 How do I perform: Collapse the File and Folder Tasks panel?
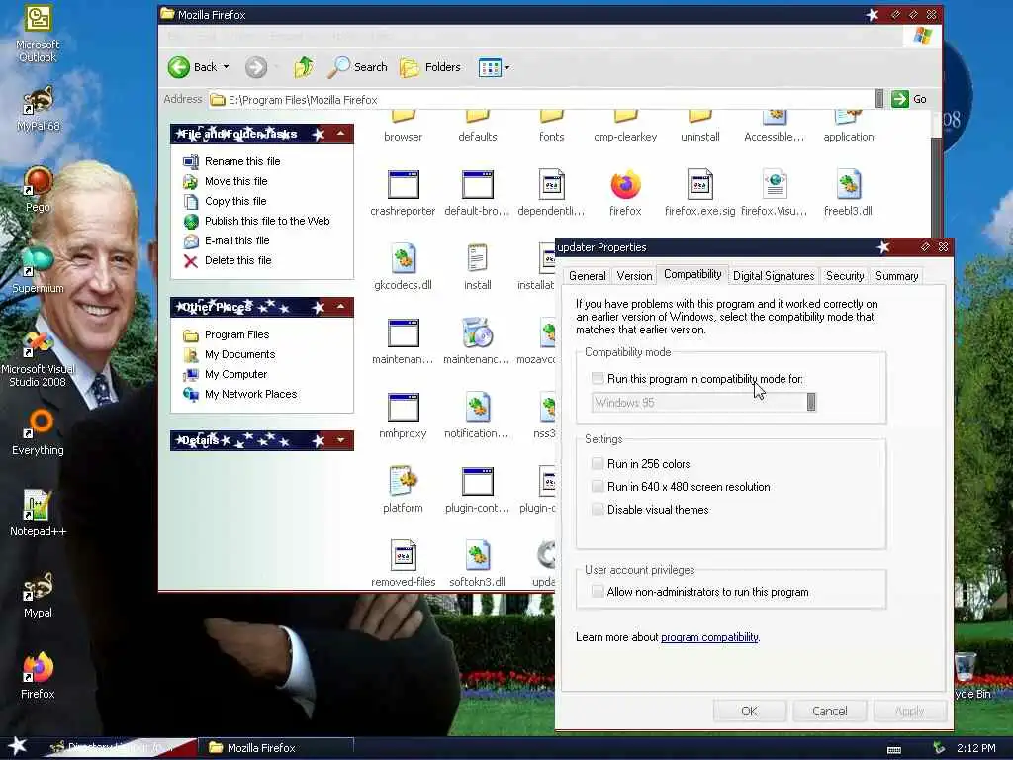[340, 134]
